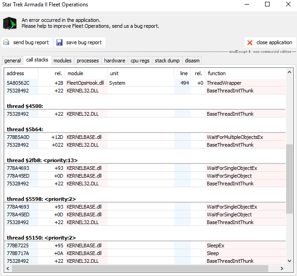Select the ThreadWrapper function cell

[245, 83]
